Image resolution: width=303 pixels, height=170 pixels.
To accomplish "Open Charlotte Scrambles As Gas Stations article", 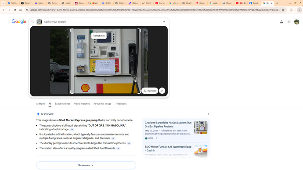I will pos(168,124).
